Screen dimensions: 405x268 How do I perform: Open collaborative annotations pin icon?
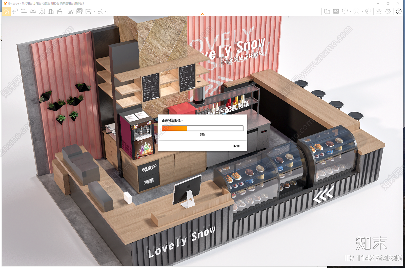click(15, 11)
